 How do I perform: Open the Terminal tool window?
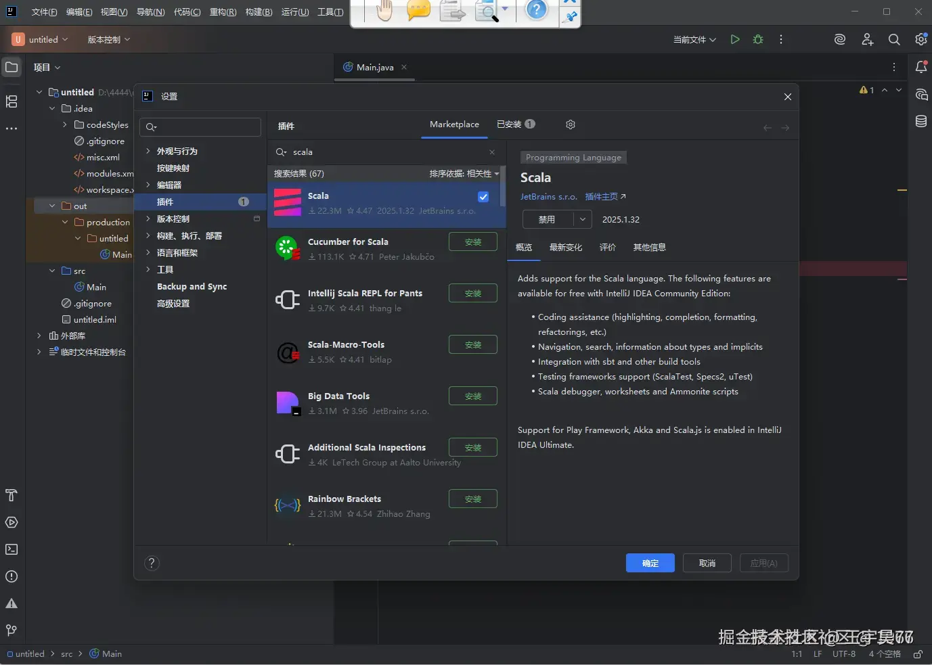click(x=12, y=549)
